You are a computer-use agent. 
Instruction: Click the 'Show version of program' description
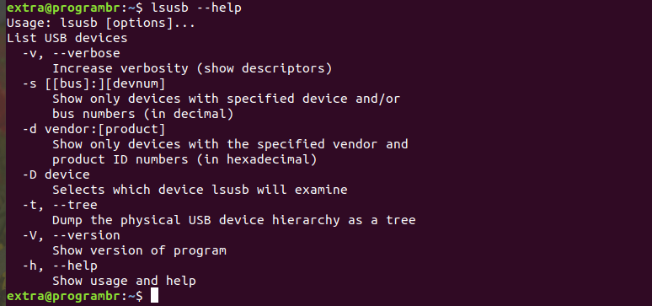[139, 250]
